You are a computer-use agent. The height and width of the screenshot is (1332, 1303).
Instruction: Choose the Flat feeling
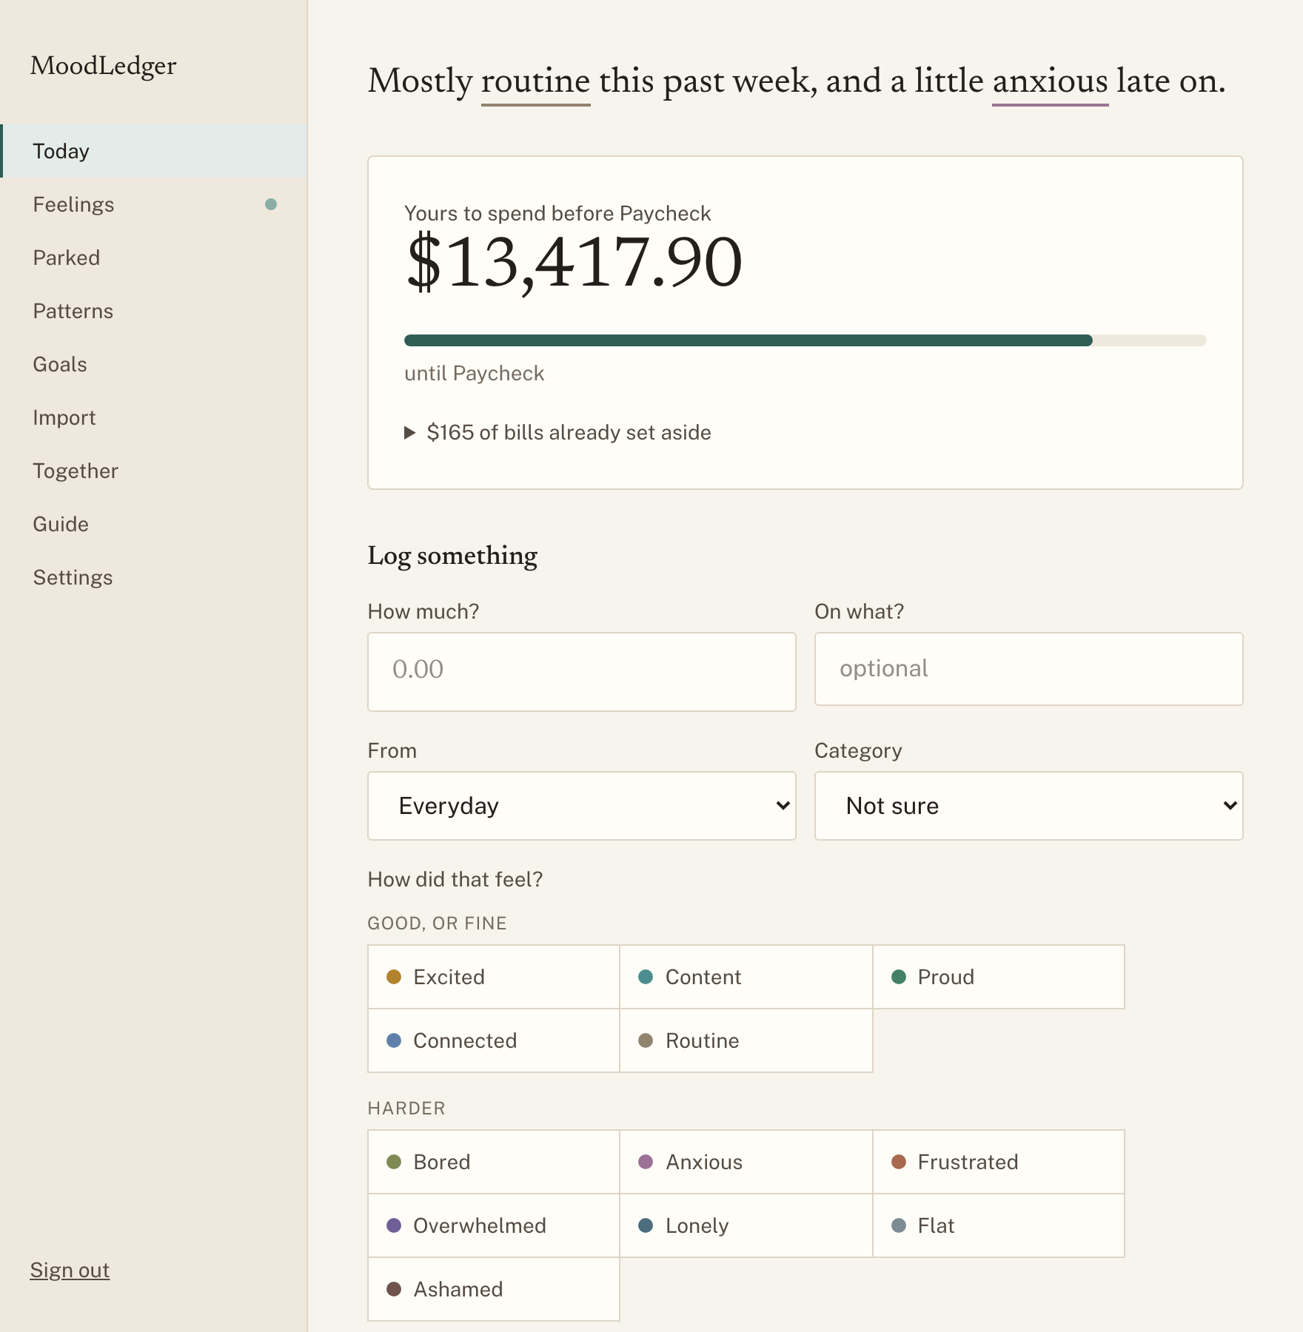(x=999, y=1225)
